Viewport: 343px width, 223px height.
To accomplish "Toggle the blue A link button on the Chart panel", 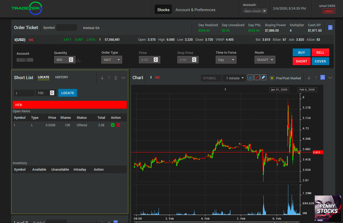I will [x=322, y=77].
